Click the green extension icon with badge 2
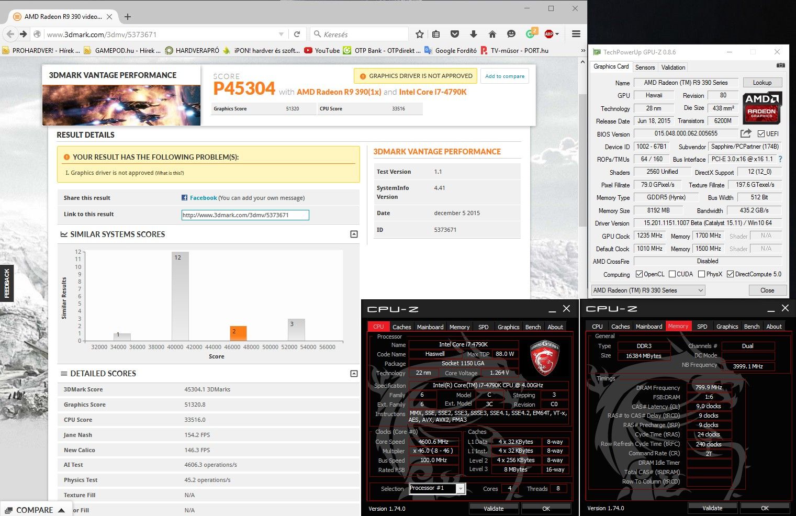This screenshot has height=516, width=796. tap(531, 33)
